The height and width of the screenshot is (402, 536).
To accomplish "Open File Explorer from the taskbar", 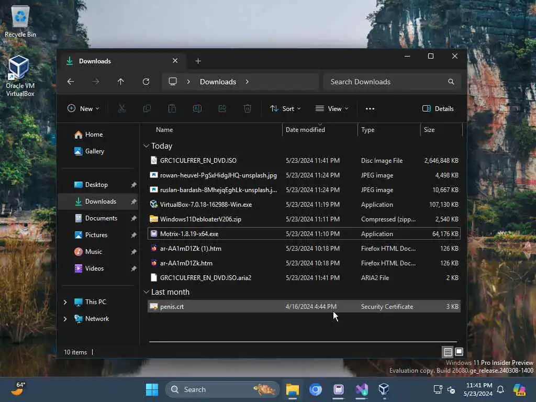I will tap(293, 389).
